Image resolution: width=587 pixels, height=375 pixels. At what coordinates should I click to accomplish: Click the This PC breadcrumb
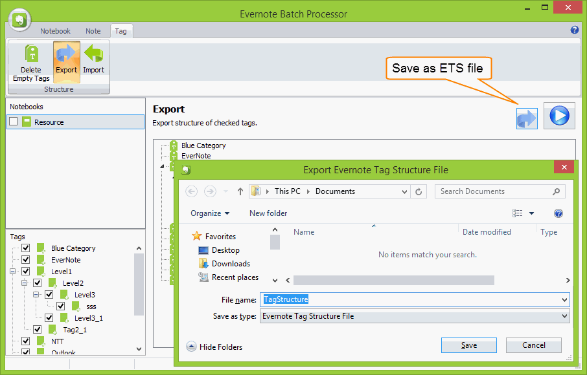(288, 191)
